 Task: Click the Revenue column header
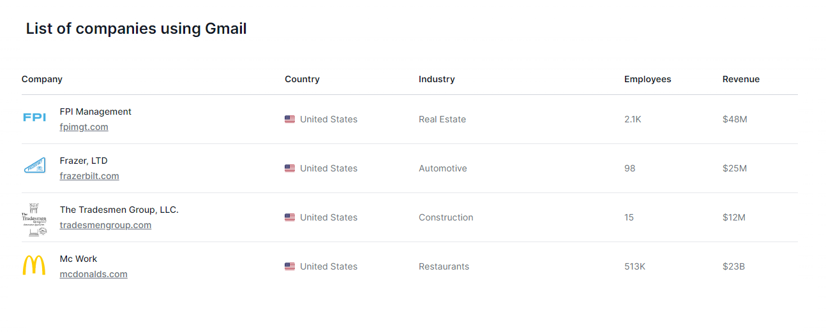(740, 79)
